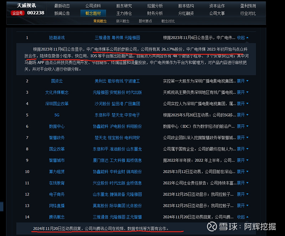Open the 歌华有线 stock link
Image resolution: width=285 pixels, height=236 pixels.
115,81
